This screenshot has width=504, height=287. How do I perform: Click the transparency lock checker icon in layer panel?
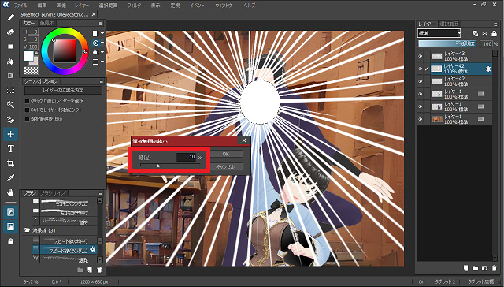475,33
